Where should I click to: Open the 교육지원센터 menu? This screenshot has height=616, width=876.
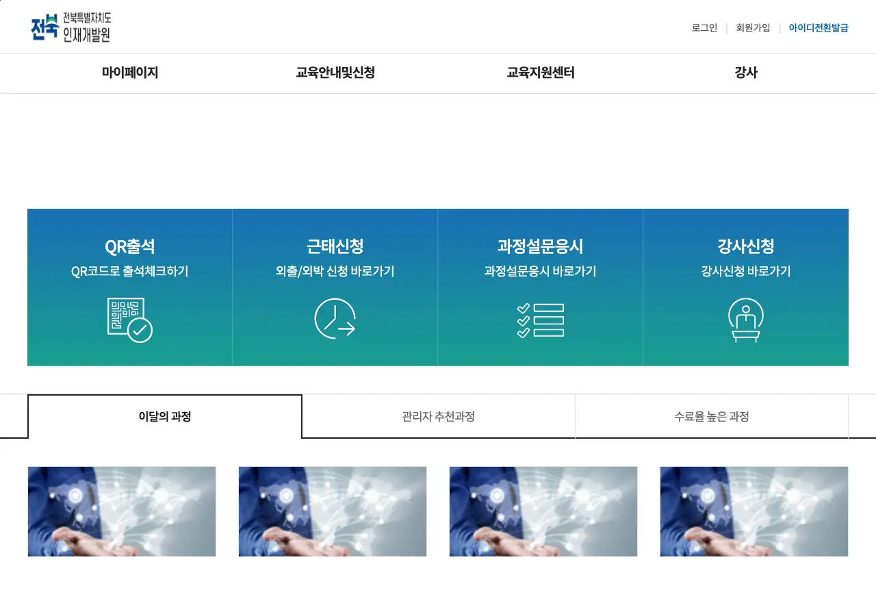pos(541,73)
